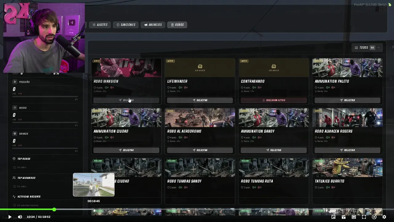Switch to theater mode

tap(354, 217)
